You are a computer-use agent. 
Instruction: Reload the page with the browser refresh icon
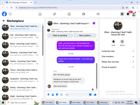click(11, 8)
